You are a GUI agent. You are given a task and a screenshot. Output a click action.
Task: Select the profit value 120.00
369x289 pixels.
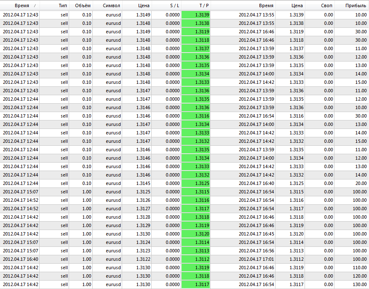(360, 276)
